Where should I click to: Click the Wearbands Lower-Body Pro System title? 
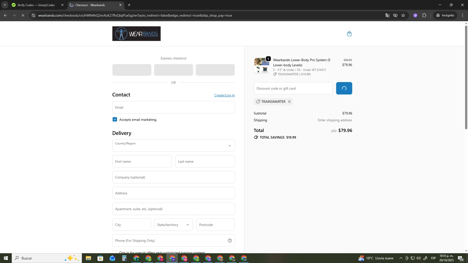[302, 62]
